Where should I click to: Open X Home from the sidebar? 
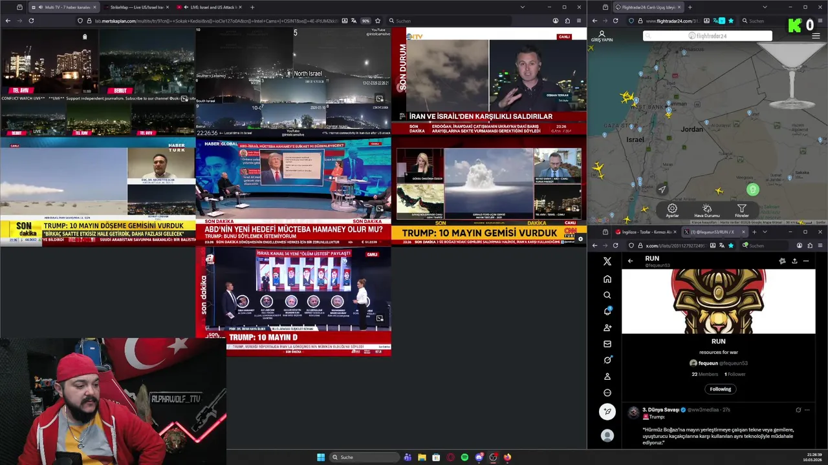607,279
